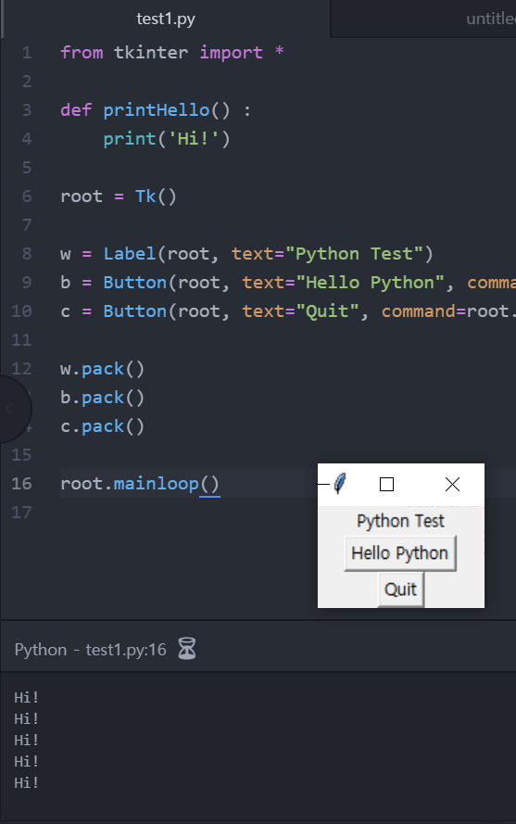
Task: Click line number 8 in the gutter
Action: click(x=27, y=254)
